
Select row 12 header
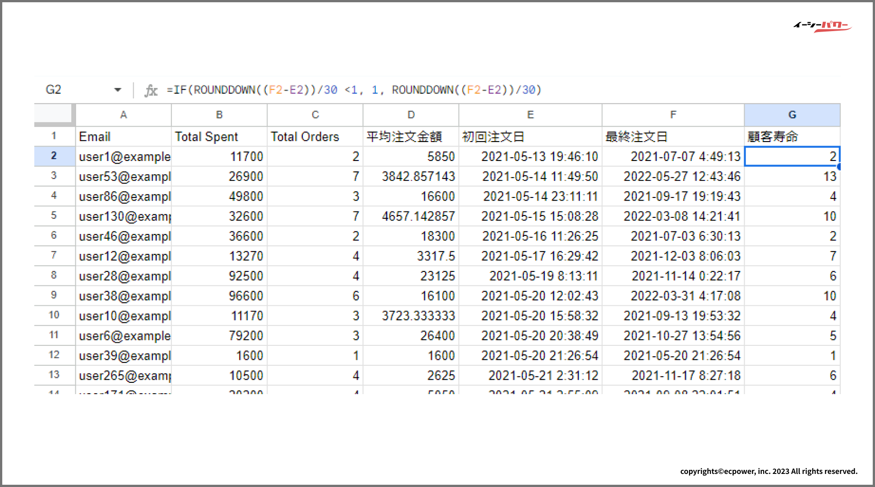54,355
